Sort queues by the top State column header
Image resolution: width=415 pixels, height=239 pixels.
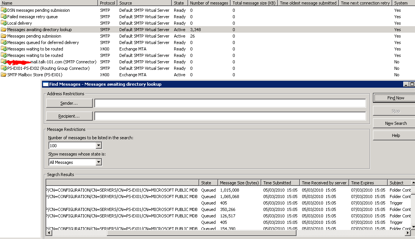[x=180, y=3]
